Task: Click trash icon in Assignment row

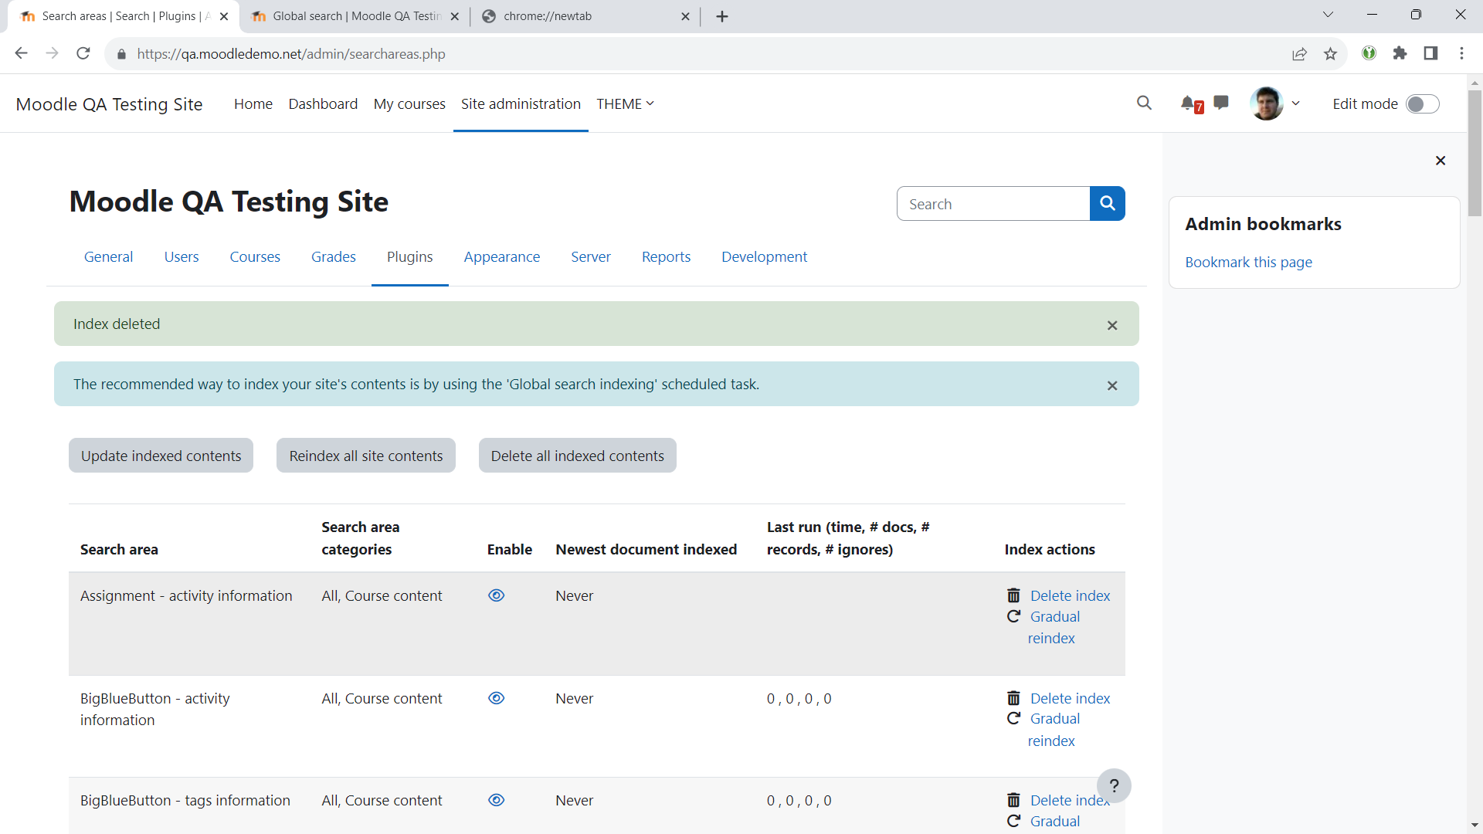Action: (1013, 595)
